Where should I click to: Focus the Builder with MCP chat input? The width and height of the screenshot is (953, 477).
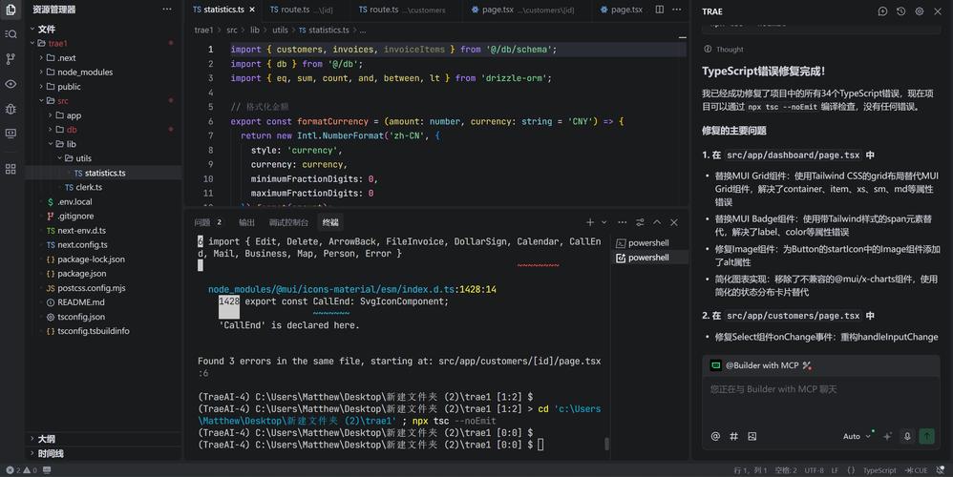(820, 401)
